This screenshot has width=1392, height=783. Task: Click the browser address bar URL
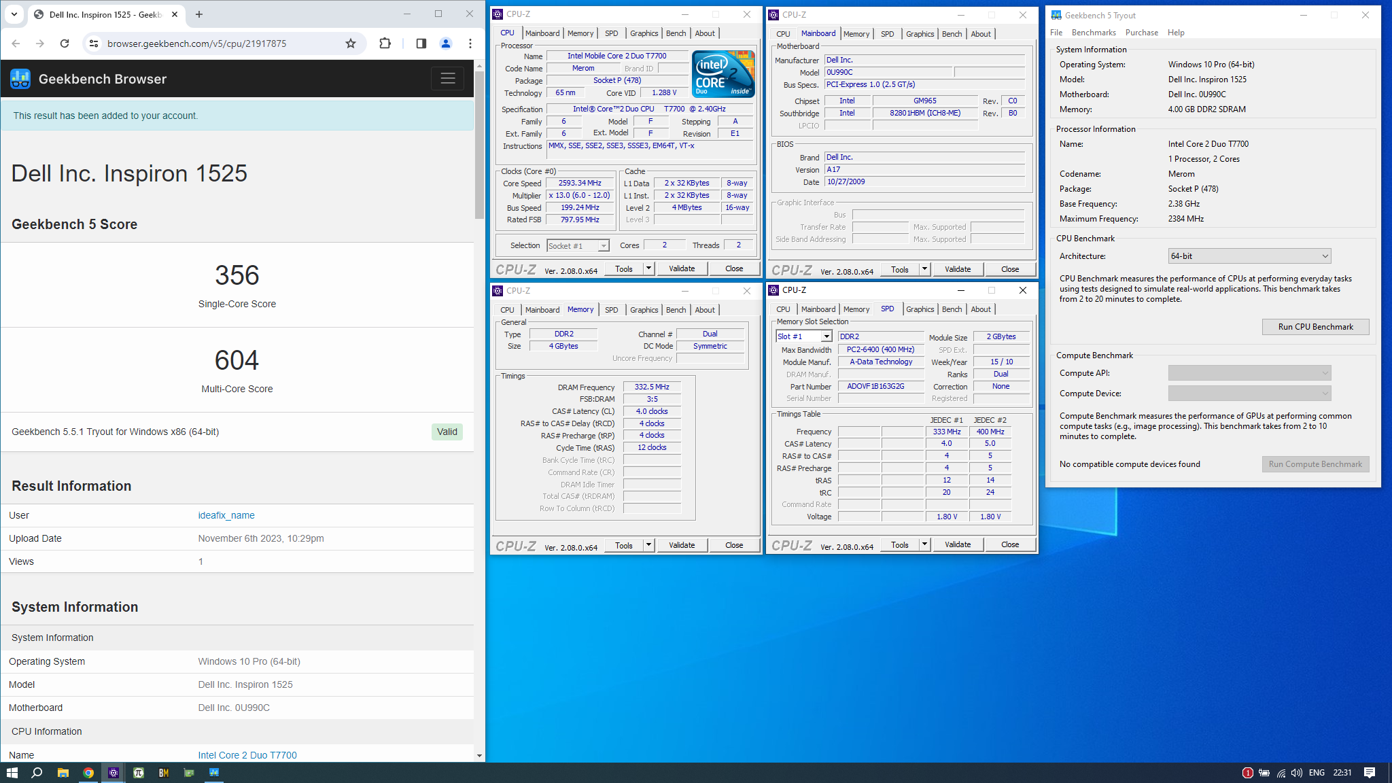pyautogui.click(x=197, y=43)
